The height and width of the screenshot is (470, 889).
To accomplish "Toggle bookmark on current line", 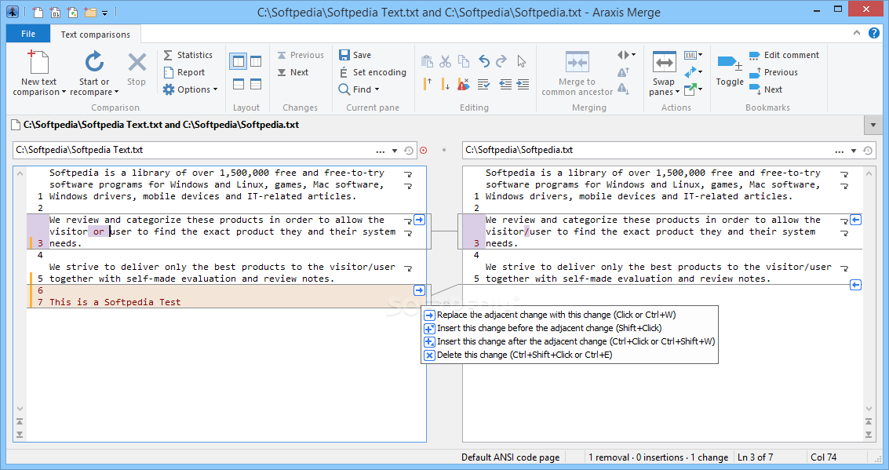I will coord(730,69).
